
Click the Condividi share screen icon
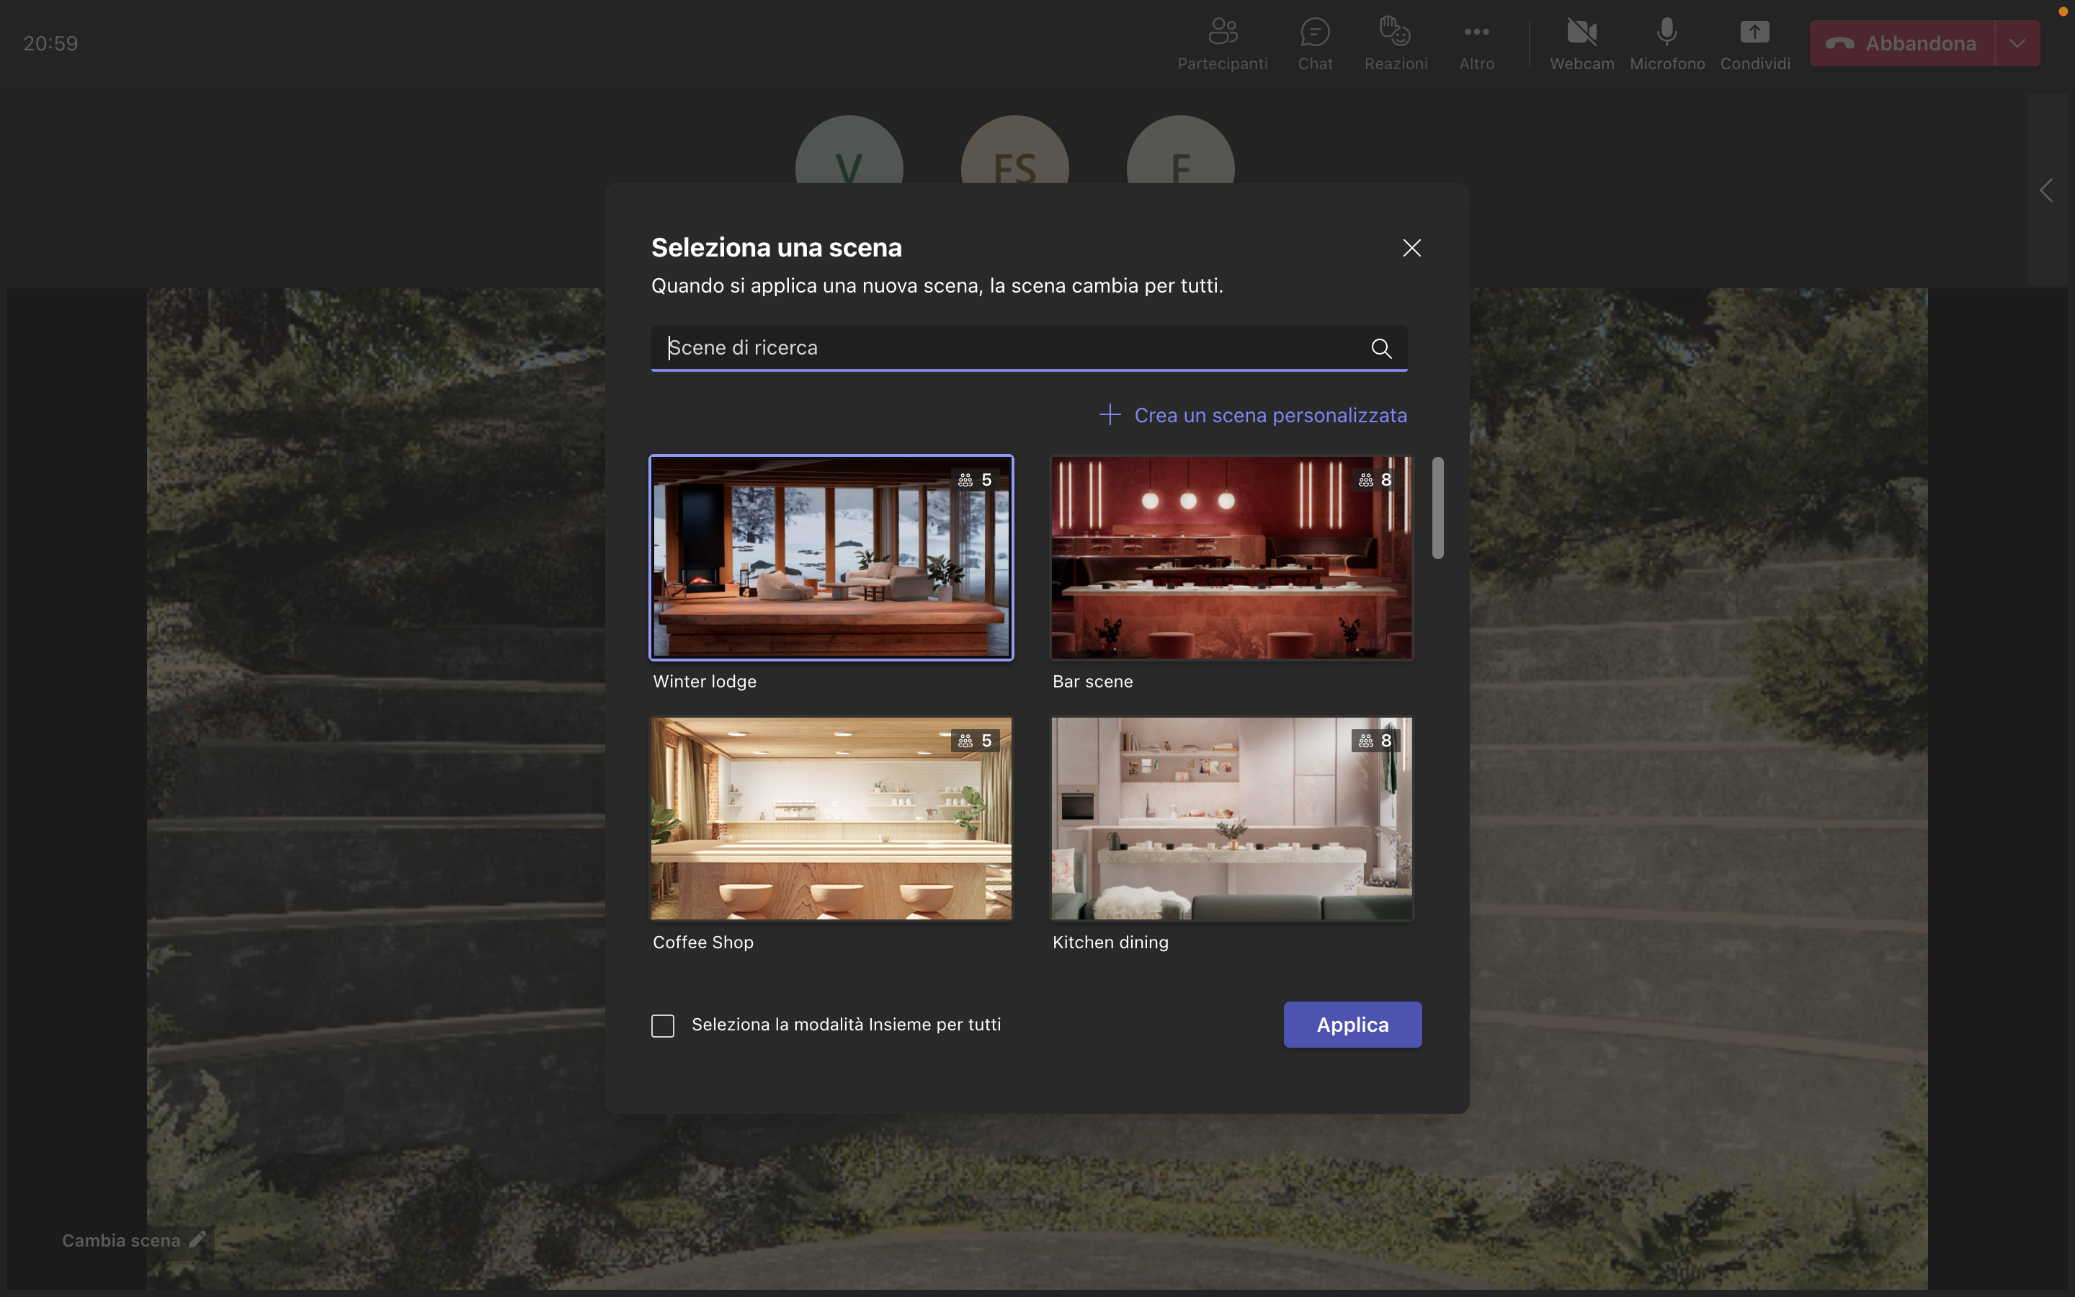click(1754, 32)
